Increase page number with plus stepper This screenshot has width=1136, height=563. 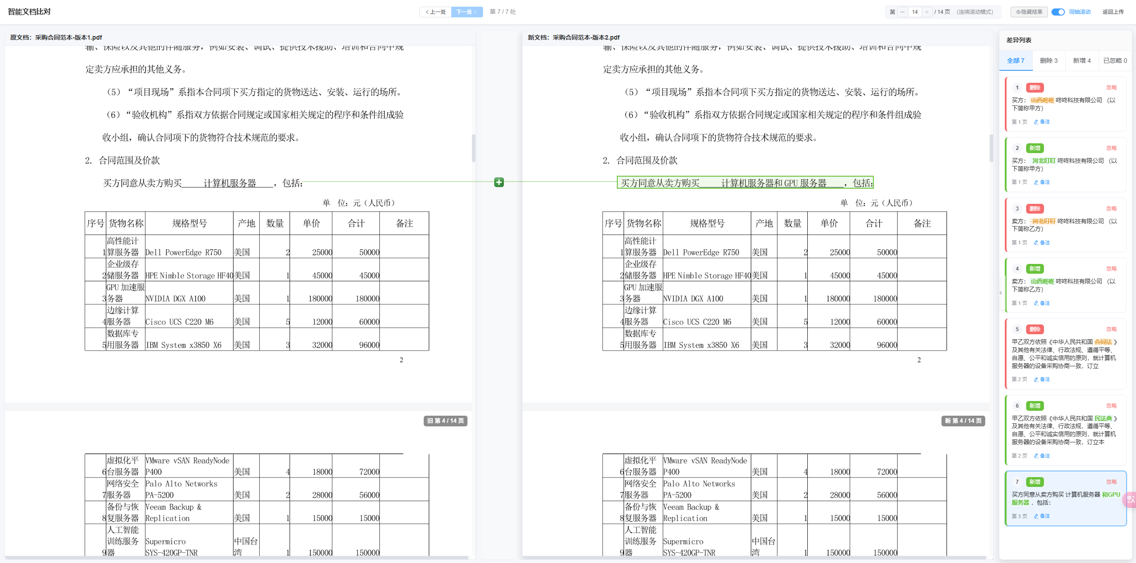click(927, 12)
